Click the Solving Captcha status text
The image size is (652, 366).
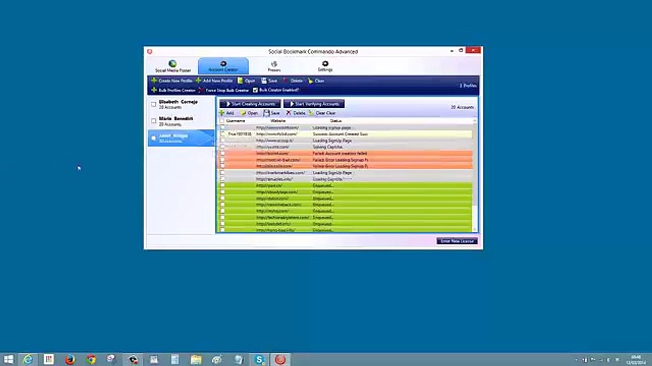[x=328, y=147]
